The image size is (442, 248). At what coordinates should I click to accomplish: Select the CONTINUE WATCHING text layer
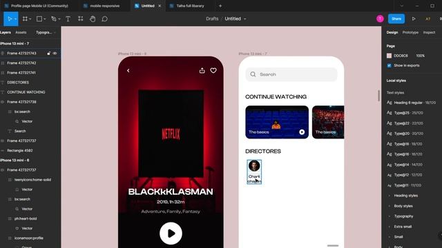point(26,92)
